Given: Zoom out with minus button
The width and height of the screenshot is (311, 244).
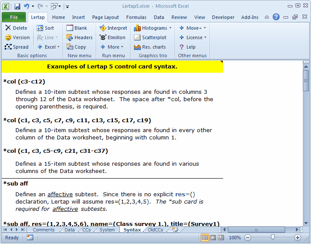Looking at the screenshot, I should [247, 238].
